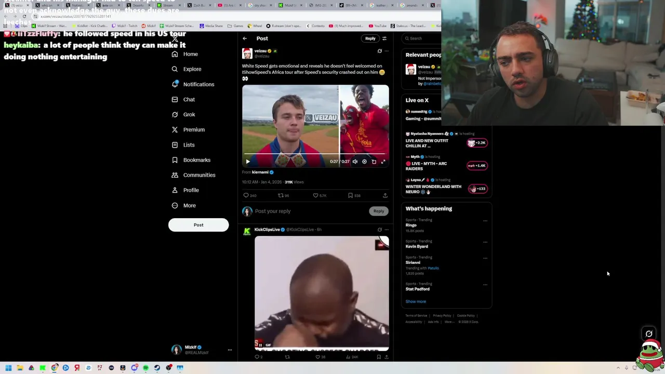Bookmark veizau's post
This screenshot has width=665, height=374.
(351, 195)
